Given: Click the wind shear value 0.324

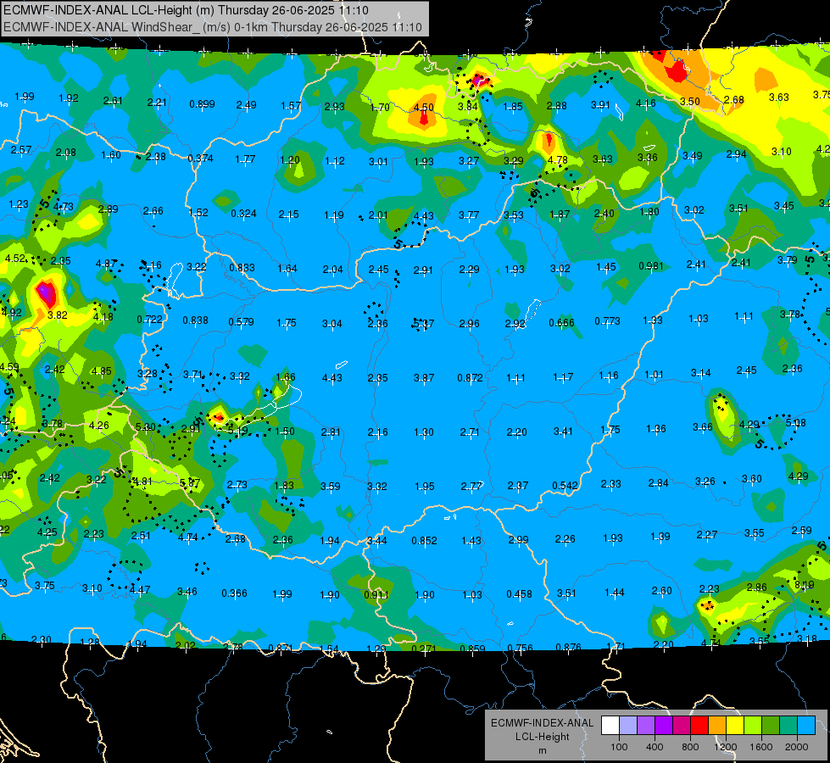Looking at the screenshot, I should coord(243,214).
